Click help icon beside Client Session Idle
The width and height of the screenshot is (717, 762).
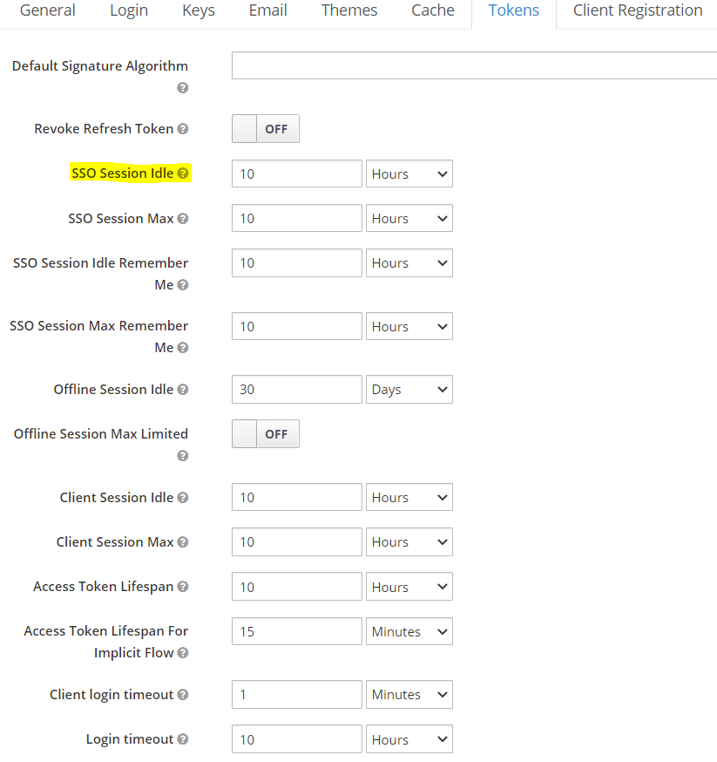click(x=183, y=498)
